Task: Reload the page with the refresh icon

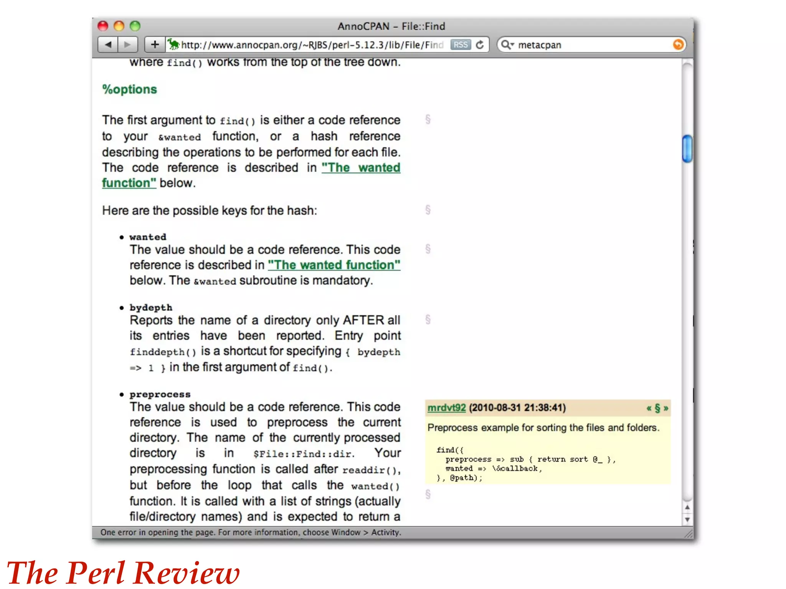Action: (x=480, y=45)
